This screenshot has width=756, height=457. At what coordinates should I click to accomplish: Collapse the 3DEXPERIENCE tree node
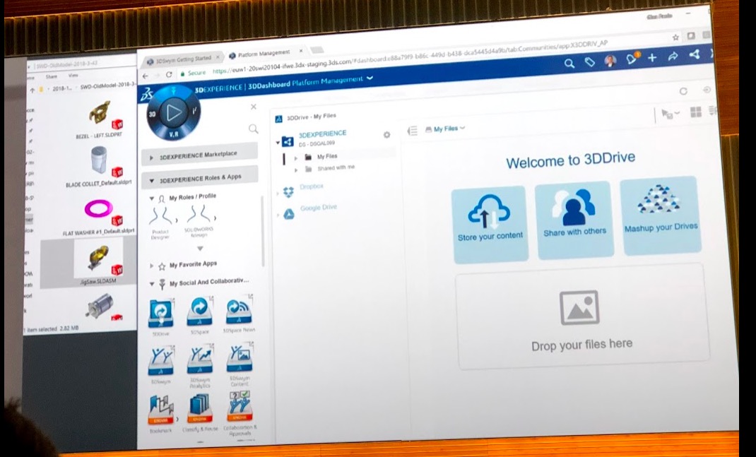277,142
